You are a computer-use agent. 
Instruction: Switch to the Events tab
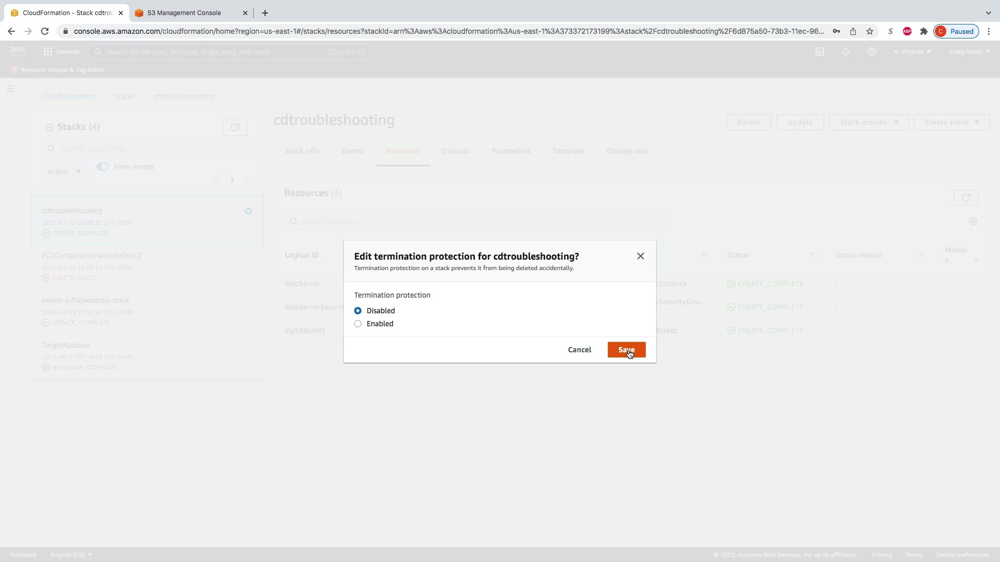pos(352,151)
